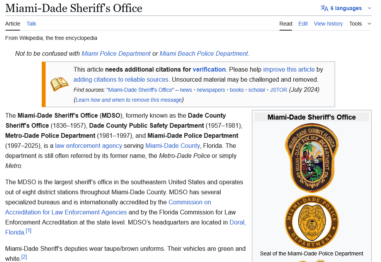This screenshot has width=381, height=262.
Task: Open the Miami-Dade Police Department seal image
Action: click(x=311, y=222)
